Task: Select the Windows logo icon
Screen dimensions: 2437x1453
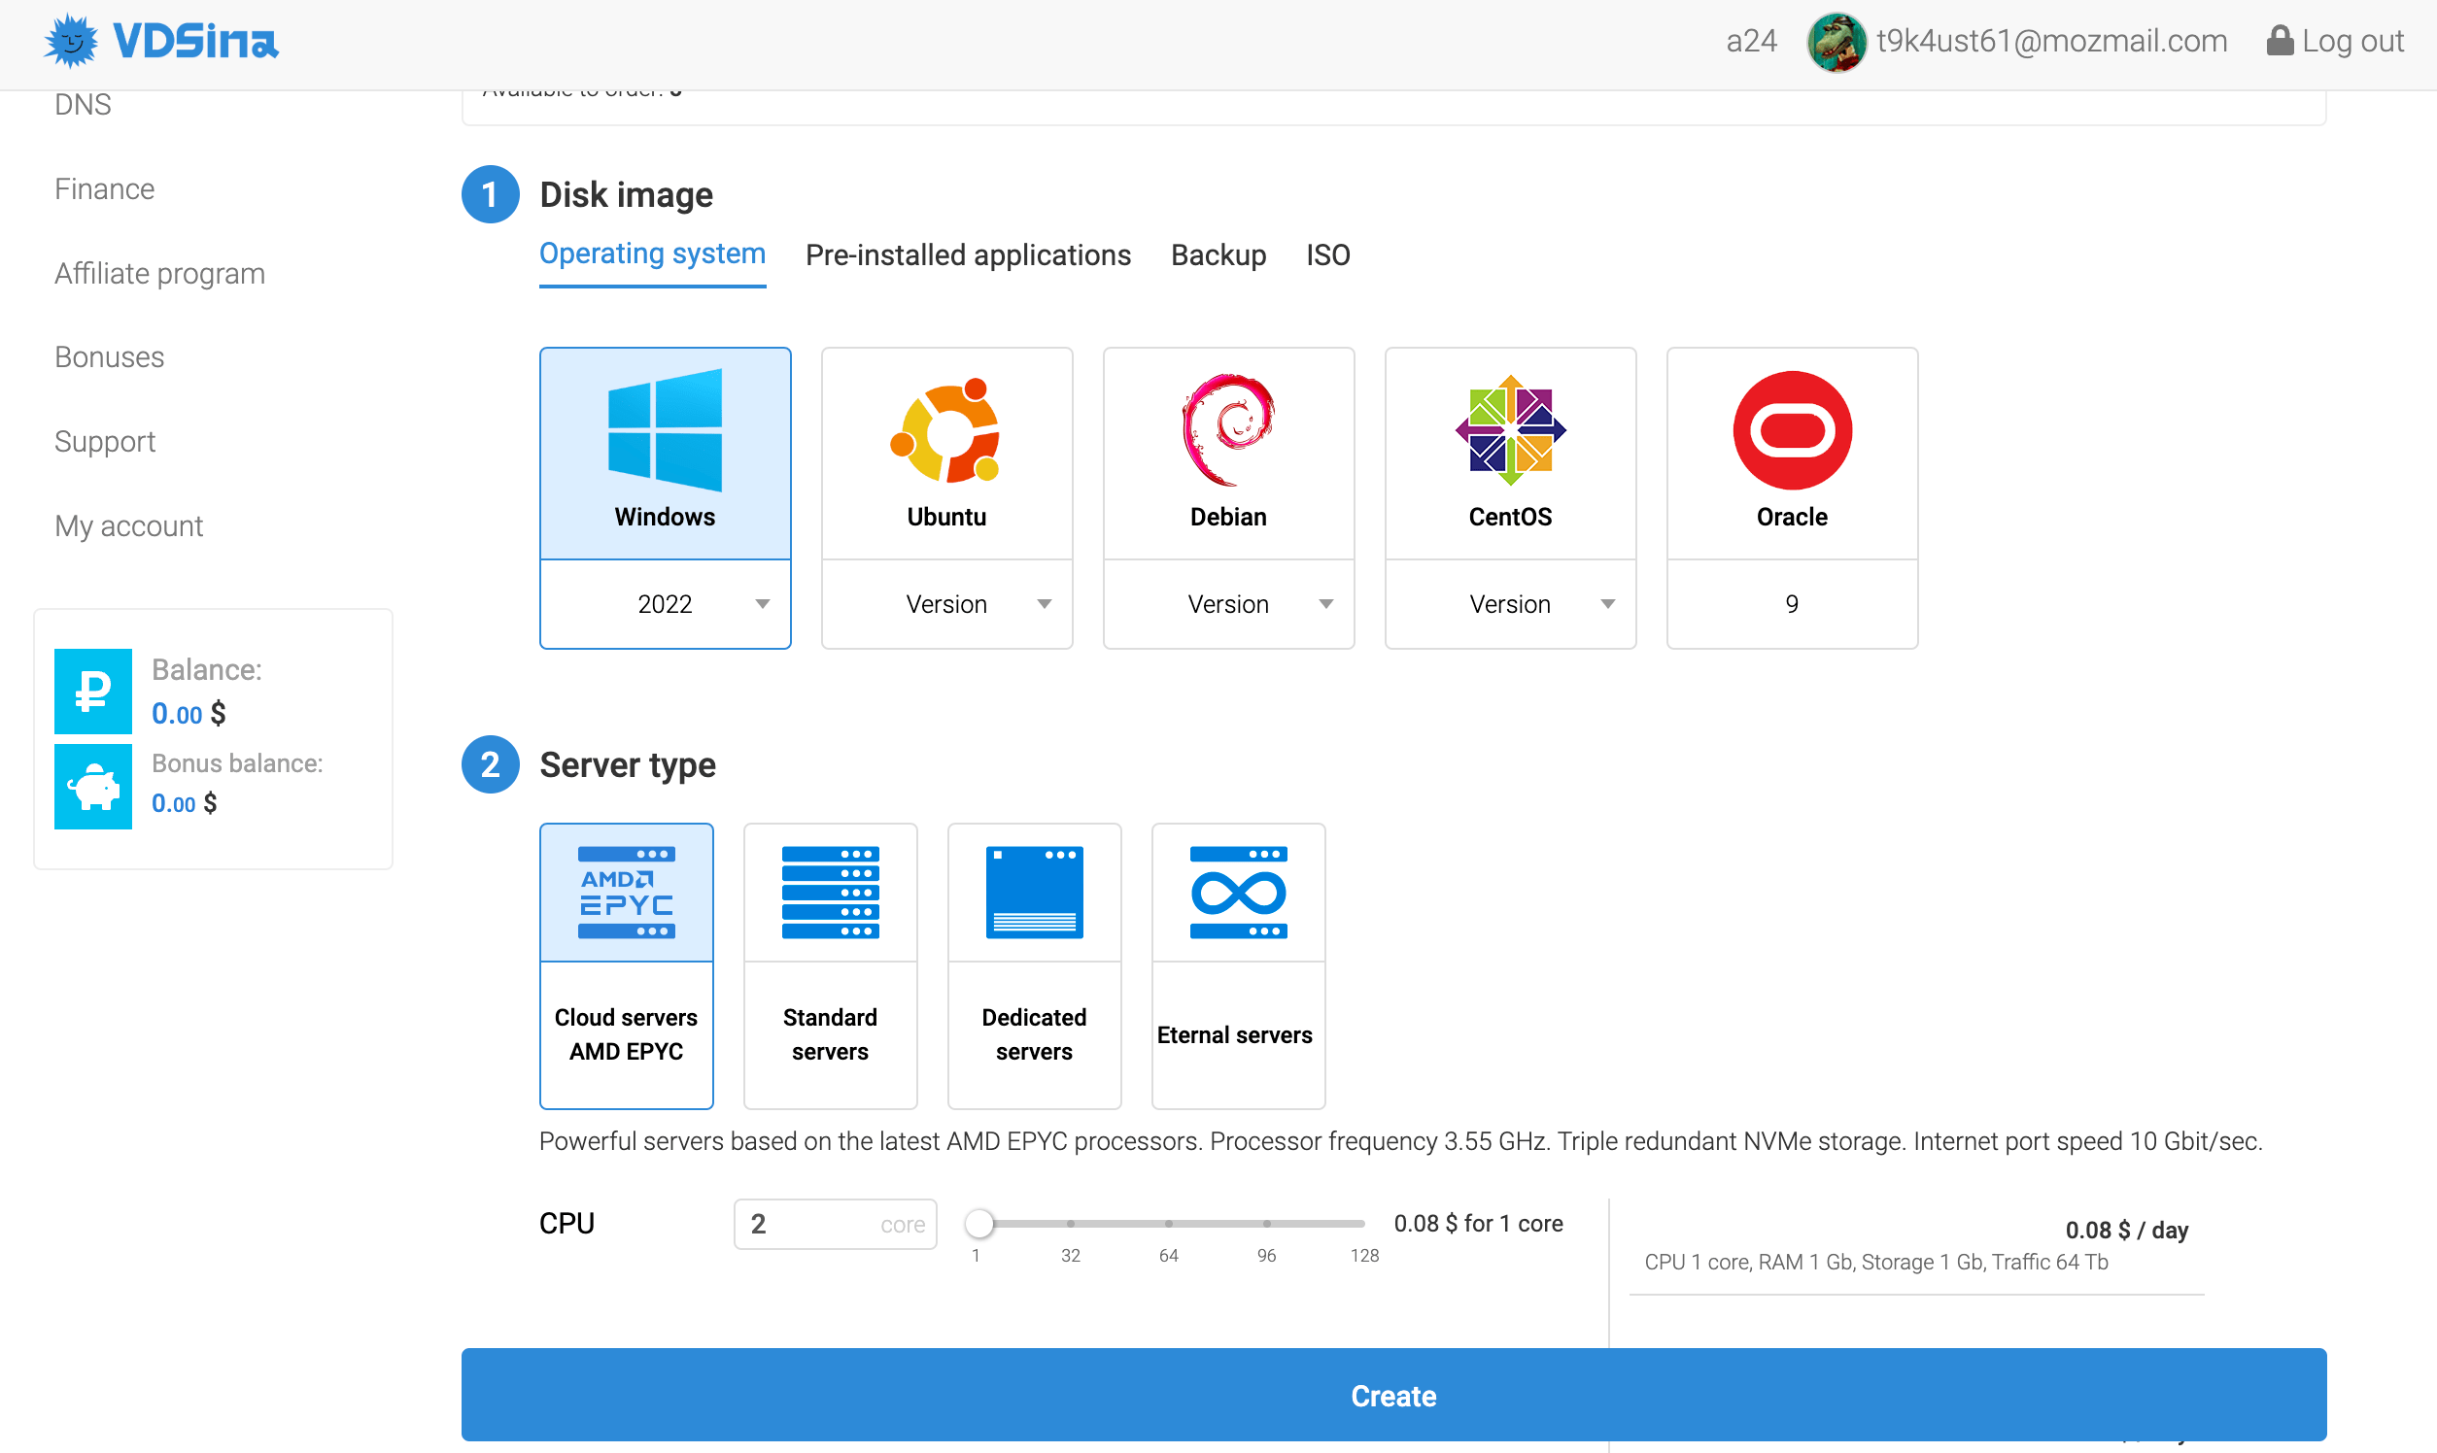Action: point(665,430)
